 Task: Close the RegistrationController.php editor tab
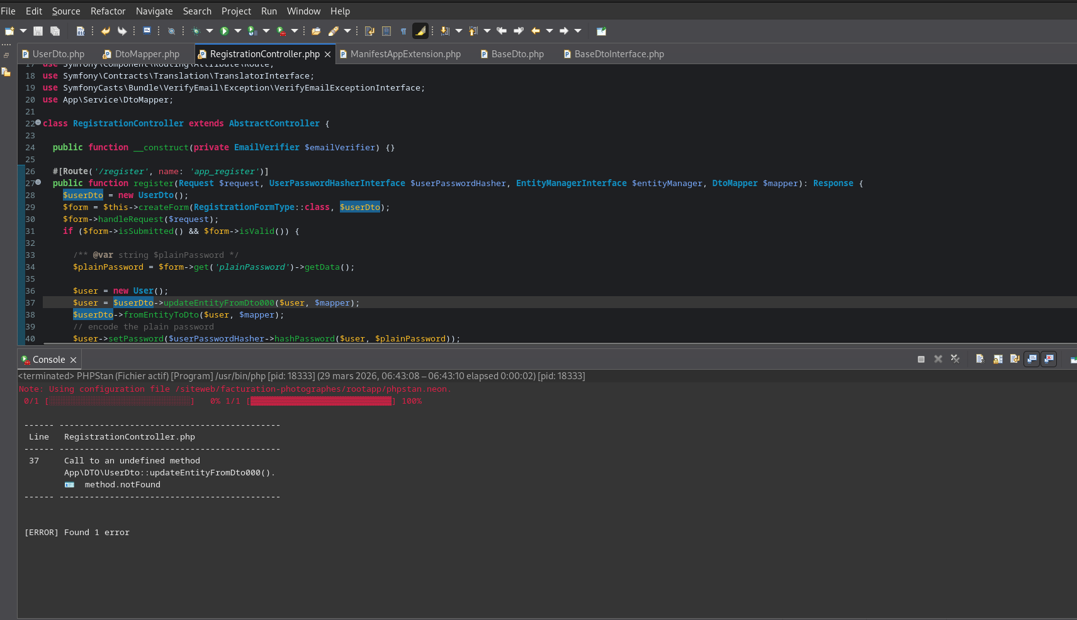click(327, 55)
